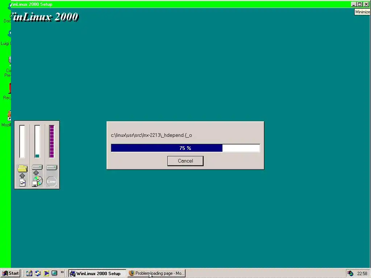The image size is (371, 278).
Task: Click the yellow folder icon in gauge panel
Action: (22, 168)
